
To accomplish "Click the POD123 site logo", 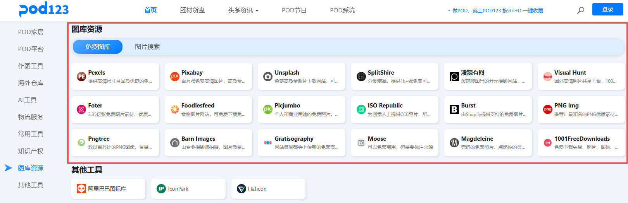I will pyautogui.click(x=44, y=9).
